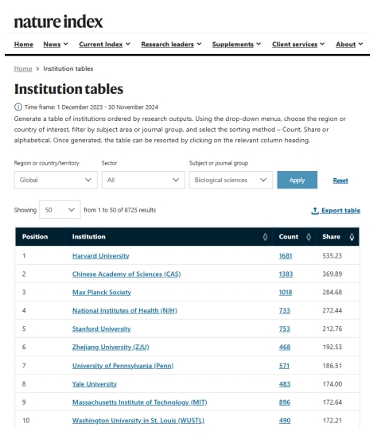This screenshot has height=443, width=385.
Task: Click count 1681 for Harvard
Action: (286, 256)
